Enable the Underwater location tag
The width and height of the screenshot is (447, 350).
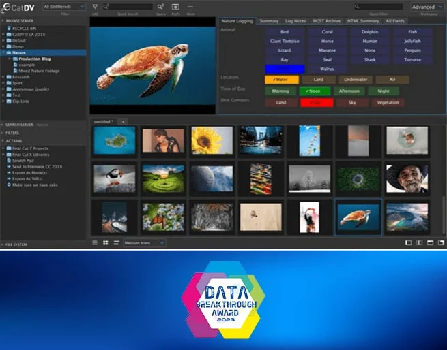[x=352, y=80]
